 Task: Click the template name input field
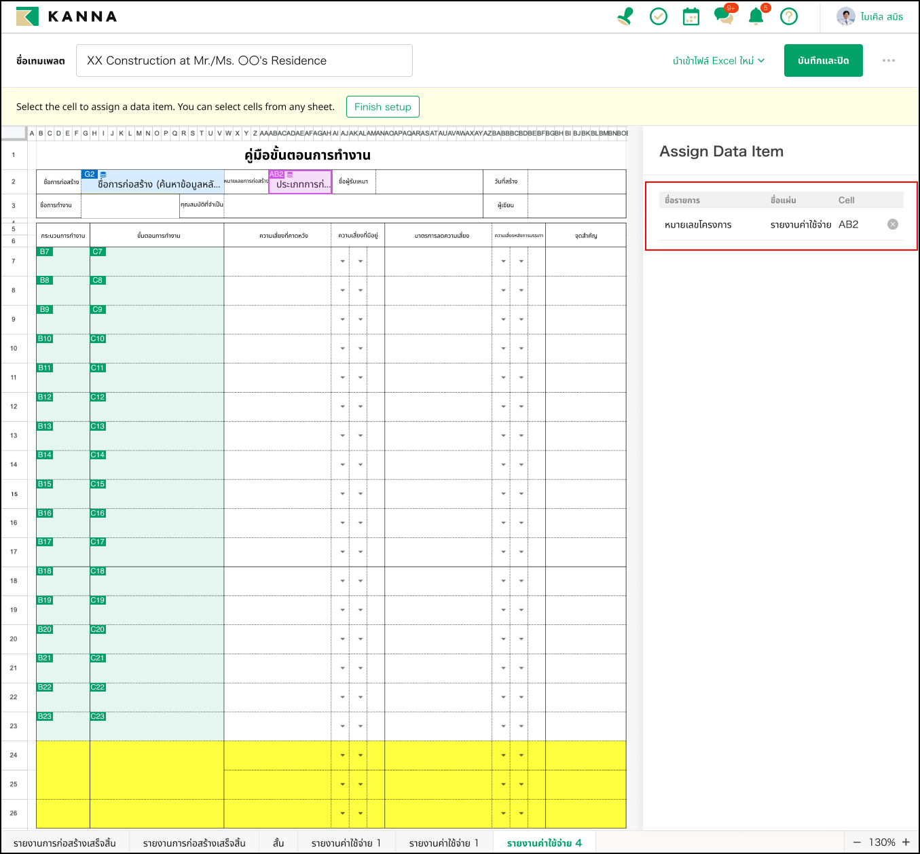coord(244,60)
